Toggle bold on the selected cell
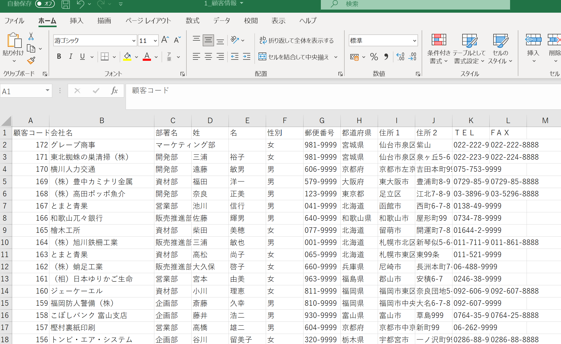Viewport: 561px width, 344px height. point(59,56)
